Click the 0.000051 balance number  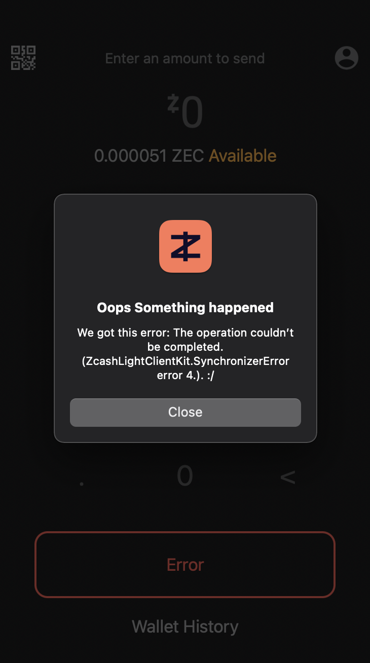131,156
